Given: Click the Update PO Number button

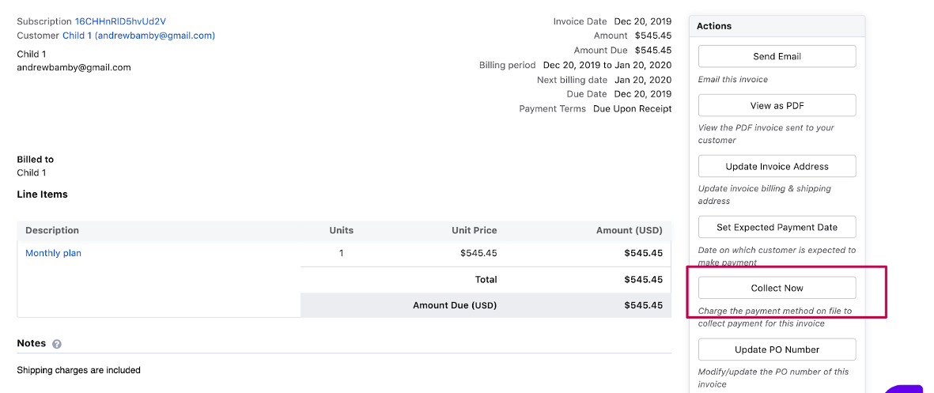Looking at the screenshot, I should coord(777,350).
